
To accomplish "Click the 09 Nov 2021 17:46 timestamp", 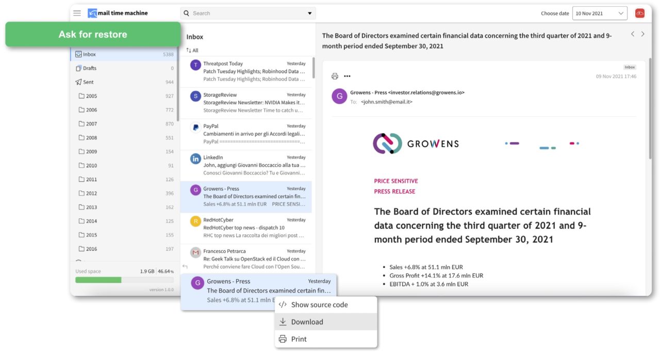I will [616, 76].
